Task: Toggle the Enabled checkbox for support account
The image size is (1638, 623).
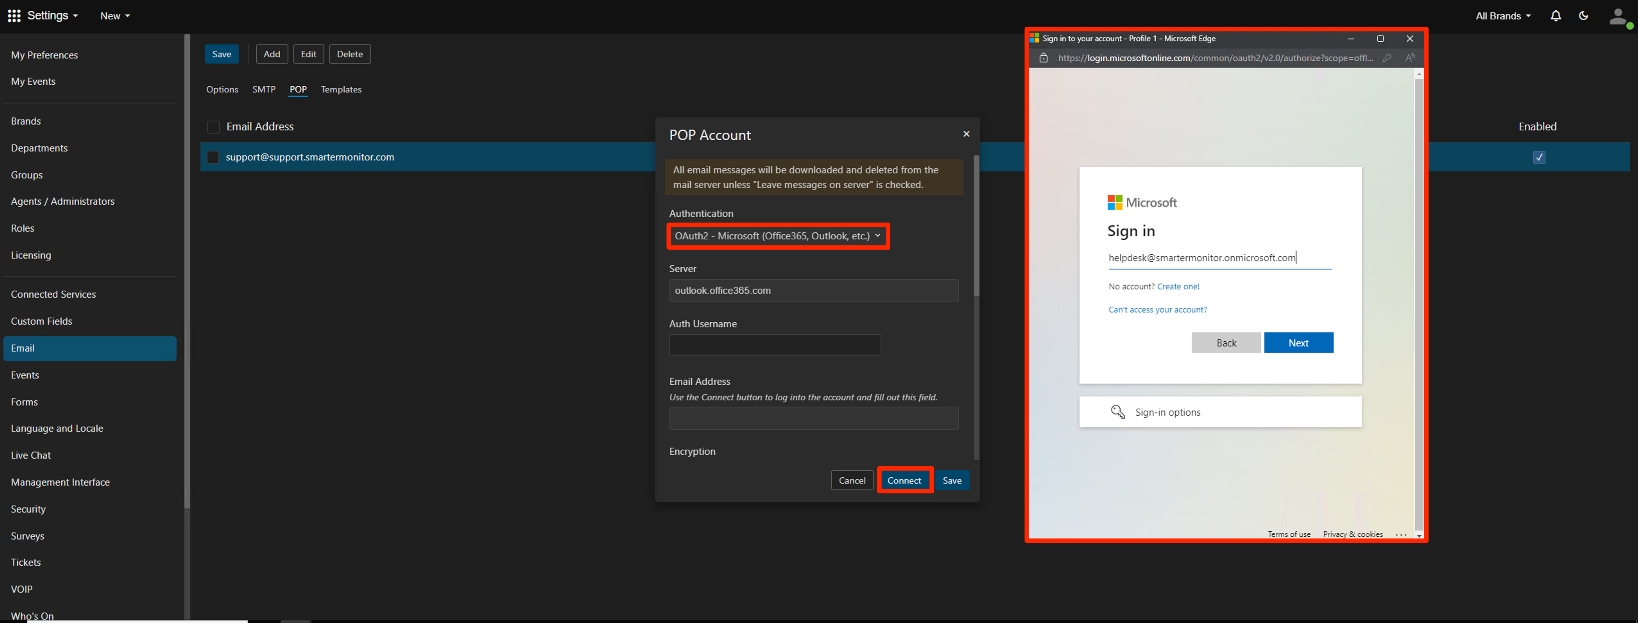Action: pos(1539,157)
